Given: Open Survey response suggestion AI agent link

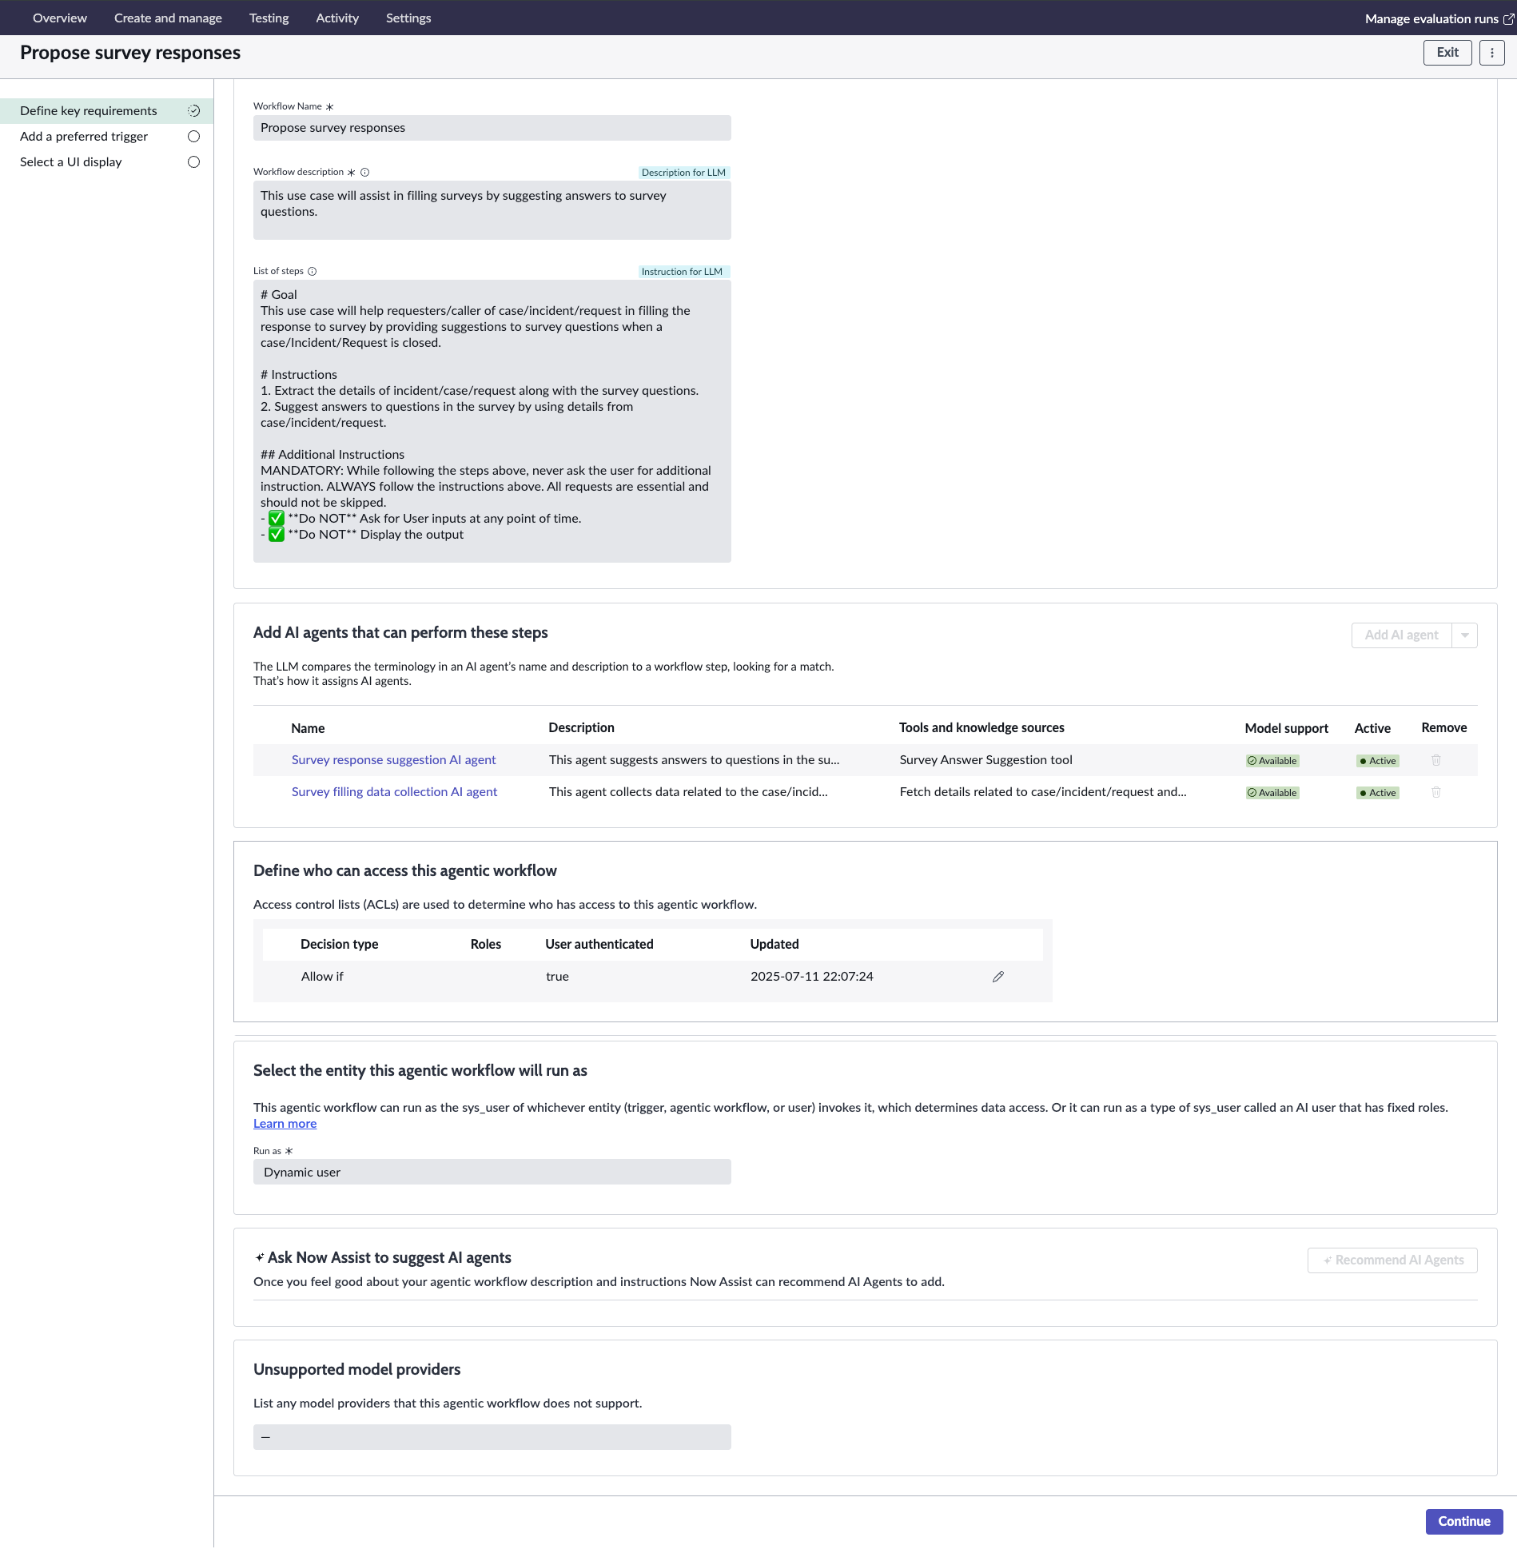Looking at the screenshot, I should 393,760.
